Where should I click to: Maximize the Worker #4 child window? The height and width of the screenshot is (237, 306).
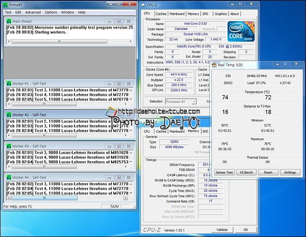tap(119, 178)
